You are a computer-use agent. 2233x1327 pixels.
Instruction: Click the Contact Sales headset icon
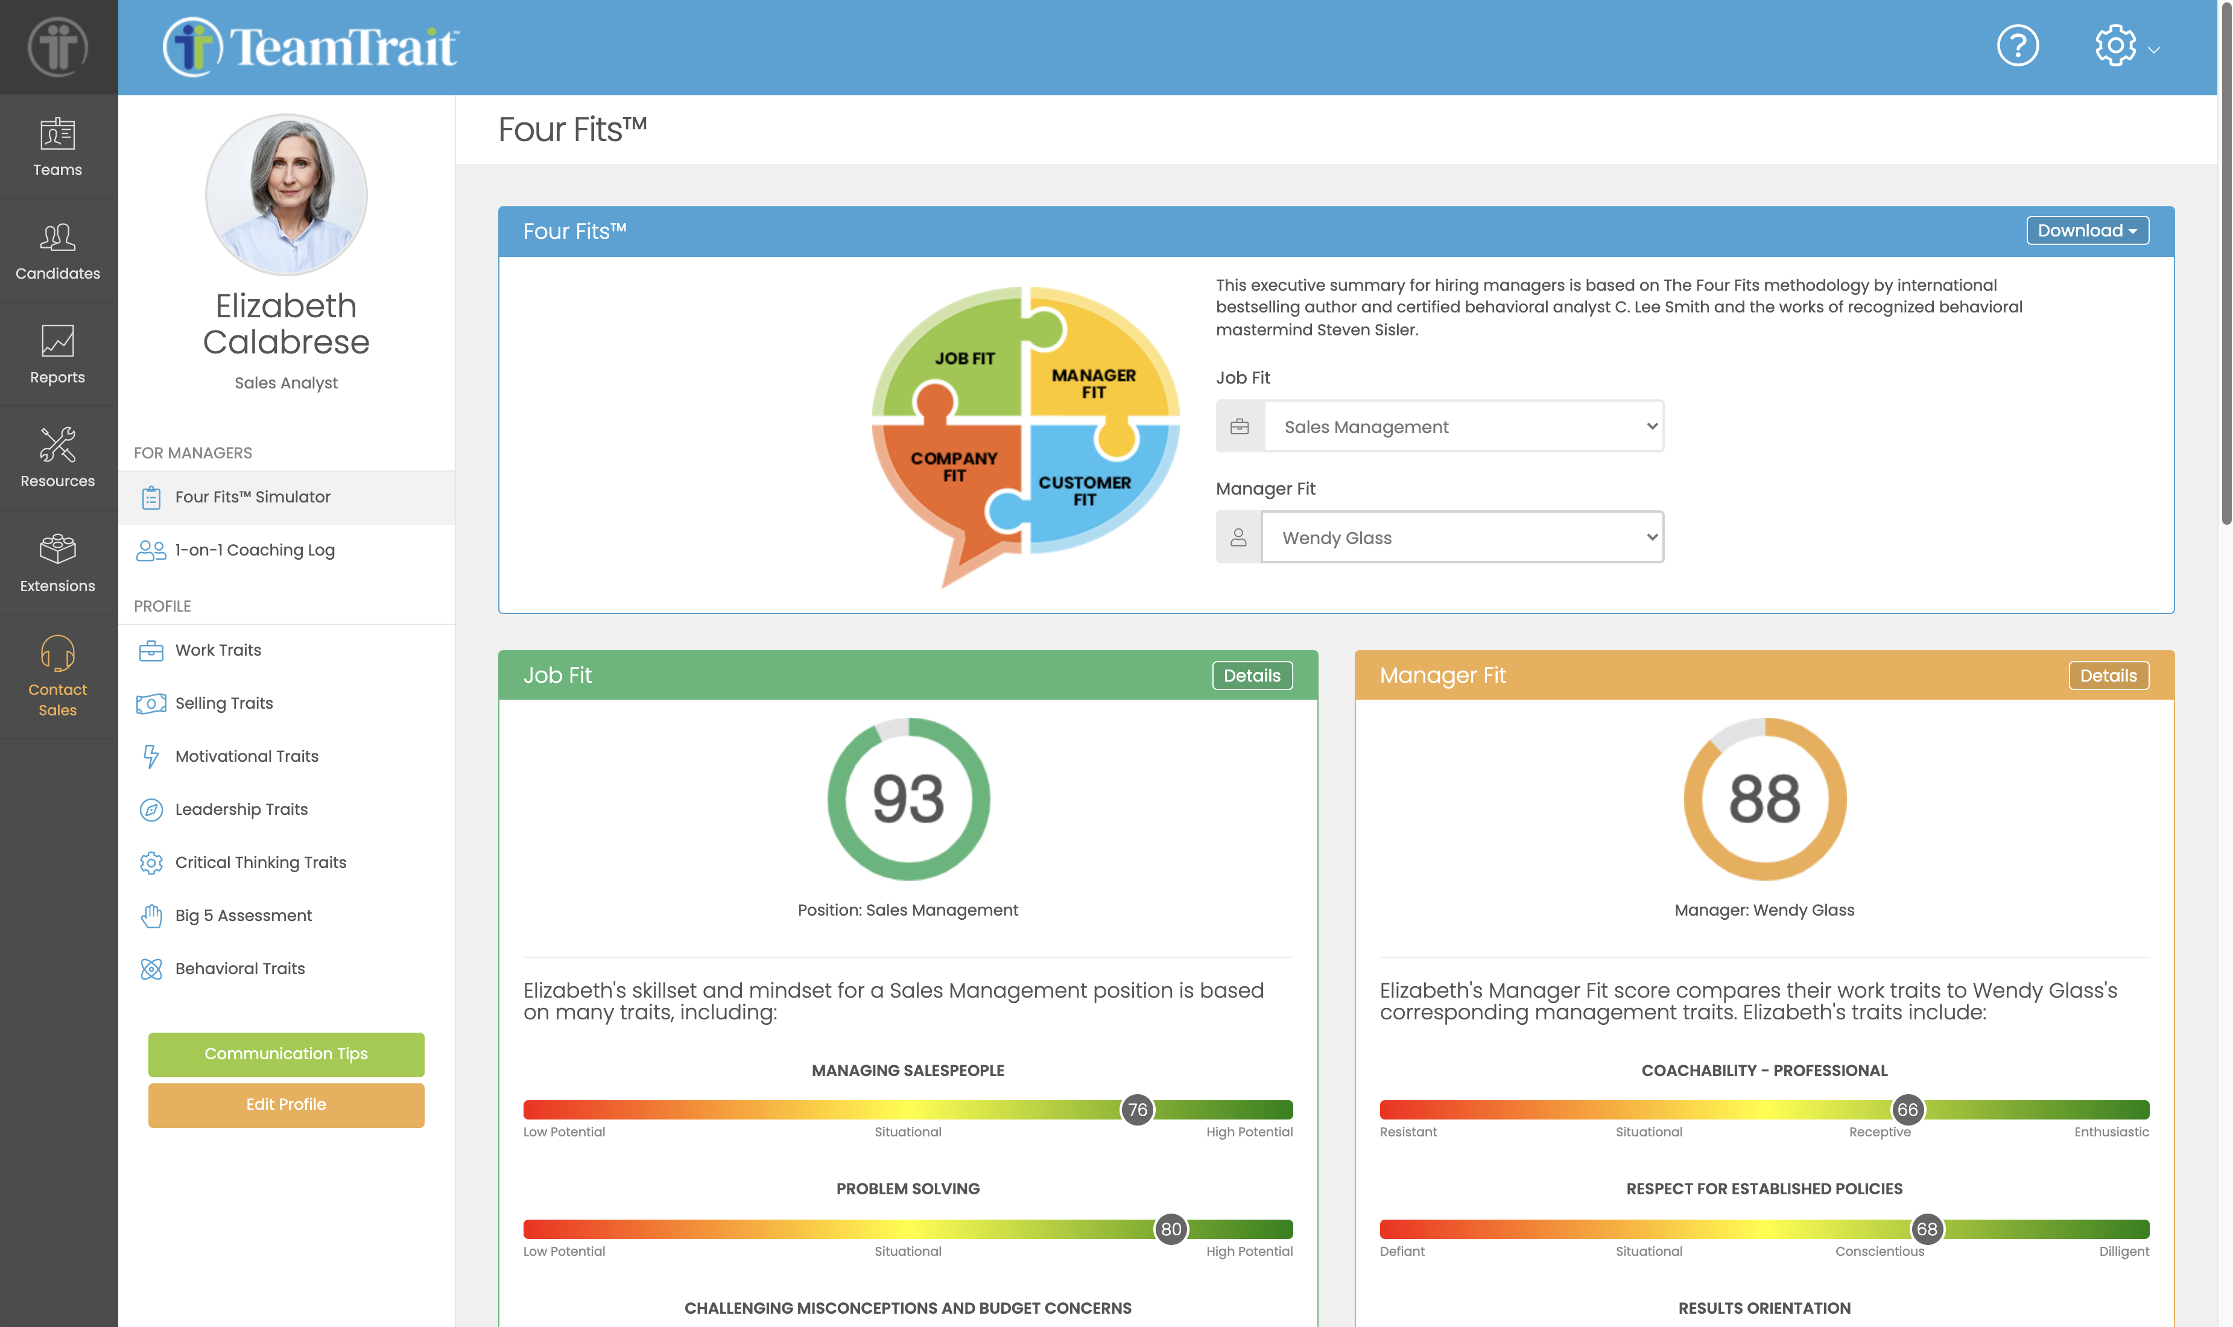coord(57,654)
